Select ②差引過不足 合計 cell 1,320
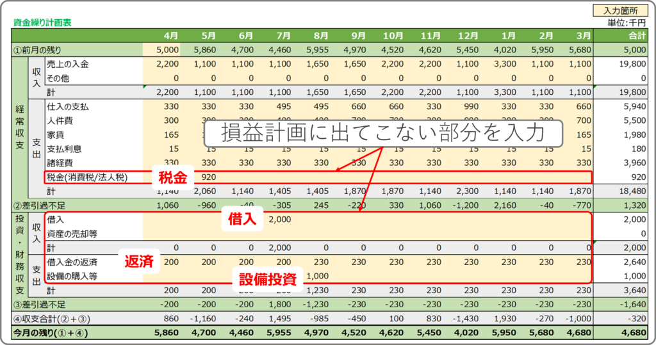The width and height of the screenshot is (656, 345). (635, 205)
